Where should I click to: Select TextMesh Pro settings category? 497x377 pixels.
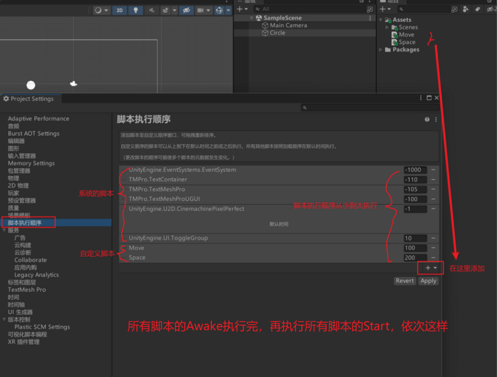[27, 290]
